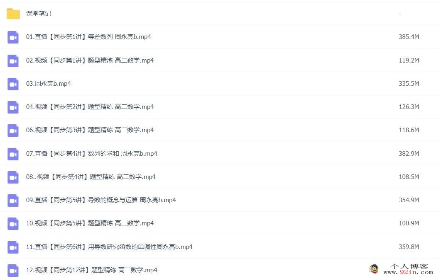This screenshot has width=441, height=278.
Task: Click video icon for 12.视频 同步第12讲
Action: [13, 271]
